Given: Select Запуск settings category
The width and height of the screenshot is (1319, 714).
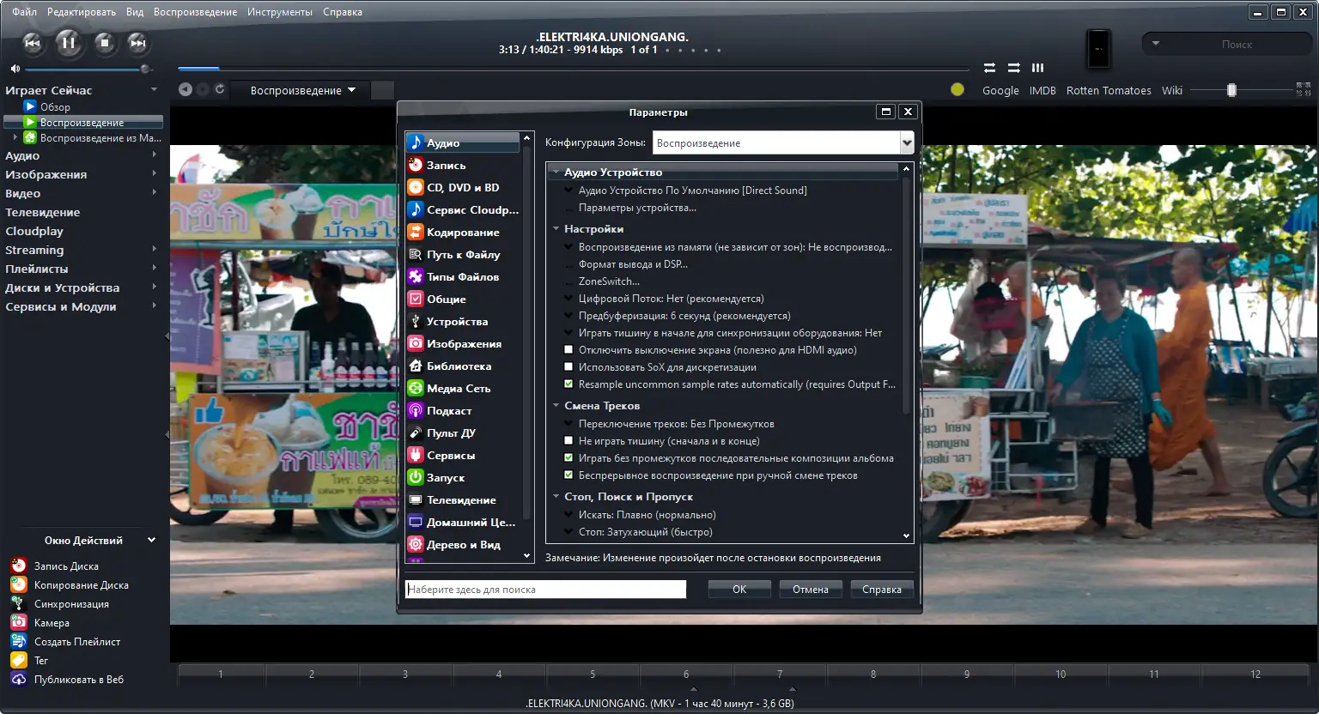Looking at the screenshot, I should (x=463, y=477).
